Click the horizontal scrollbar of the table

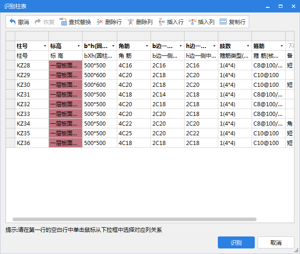coord(134,219)
